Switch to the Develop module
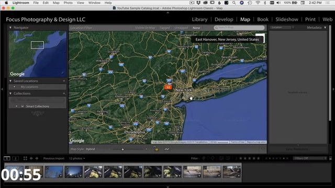This screenshot has height=188, width=335. (224, 19)
